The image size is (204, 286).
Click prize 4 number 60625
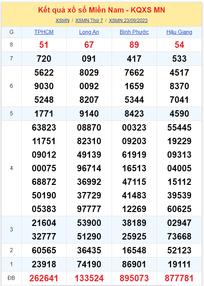pos(179,209)
